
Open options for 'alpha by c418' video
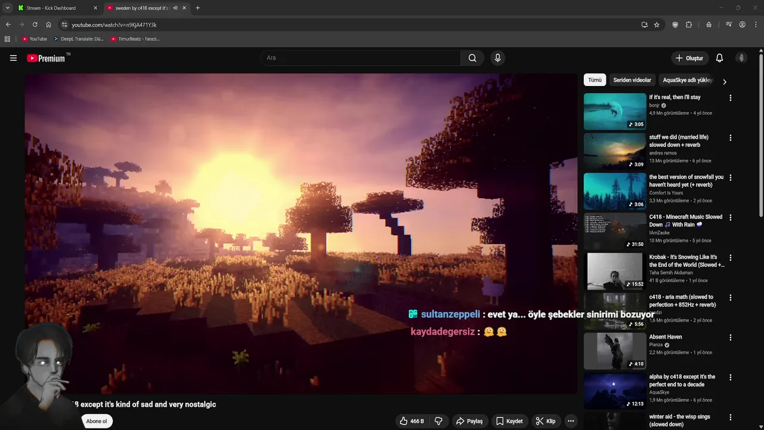(730, 378)
